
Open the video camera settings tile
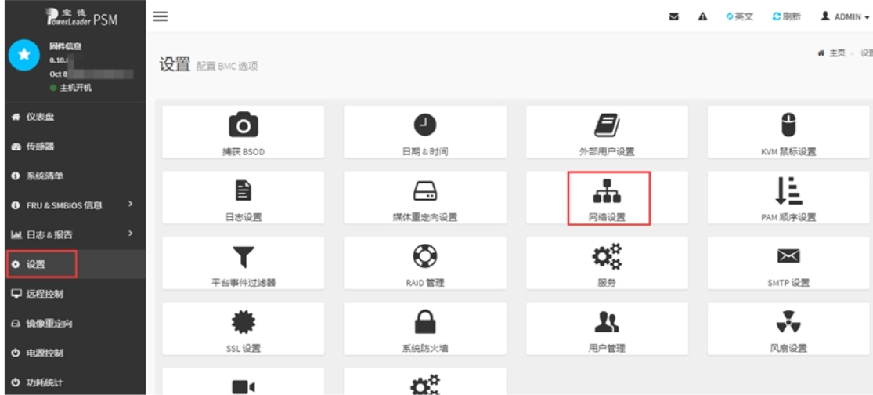[x=244, y=382]
